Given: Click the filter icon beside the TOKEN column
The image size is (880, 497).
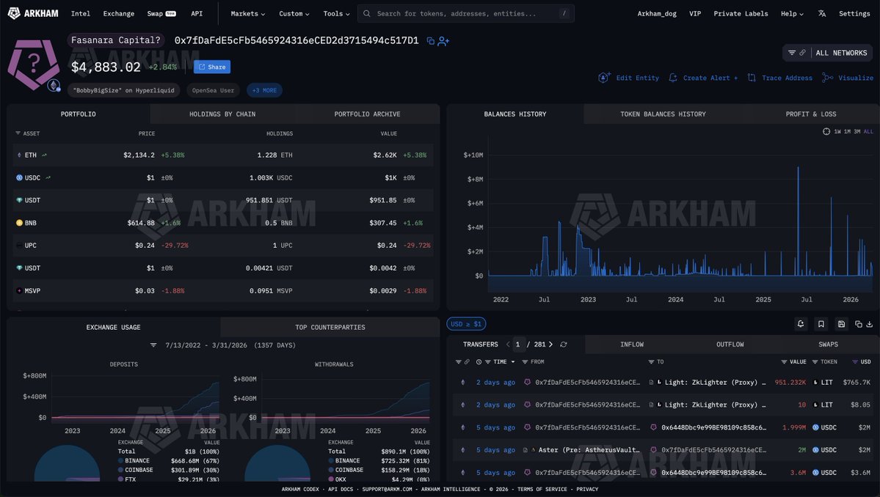Looking at the screenshot, I should (x=815, y=362).
